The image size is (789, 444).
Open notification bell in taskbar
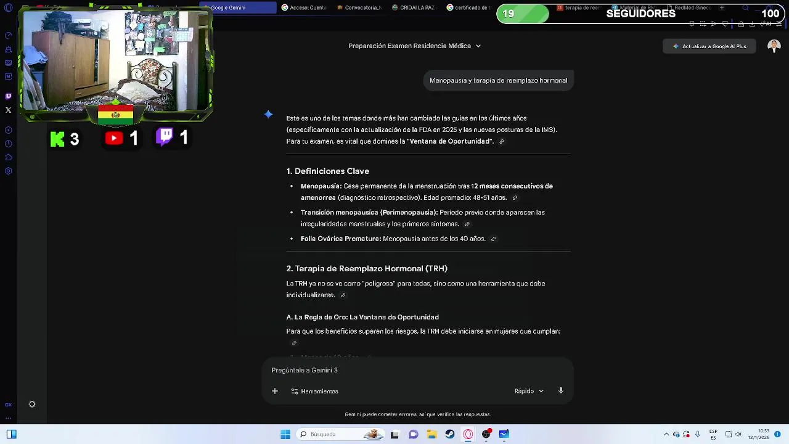point(777,434)
